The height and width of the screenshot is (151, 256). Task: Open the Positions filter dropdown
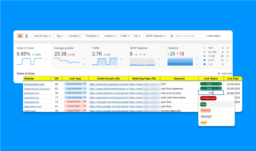pyautogui.click(x=92, y=36)
